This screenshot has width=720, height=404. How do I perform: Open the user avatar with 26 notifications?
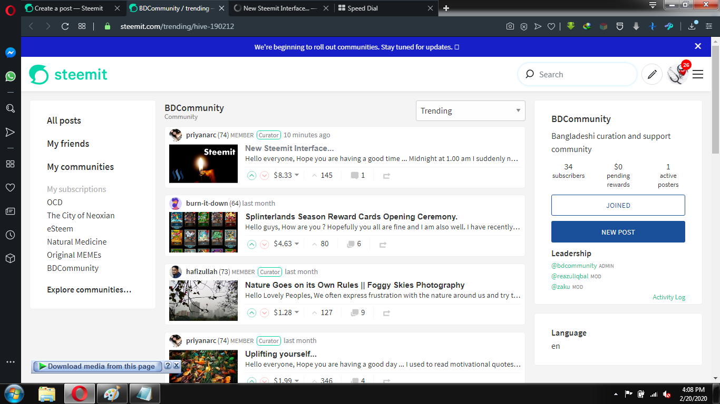678,74
